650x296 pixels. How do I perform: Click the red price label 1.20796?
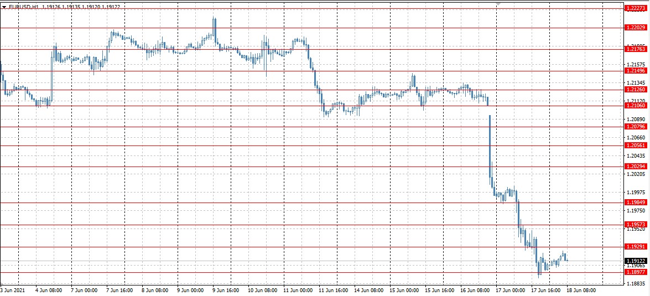click(636, 127)
